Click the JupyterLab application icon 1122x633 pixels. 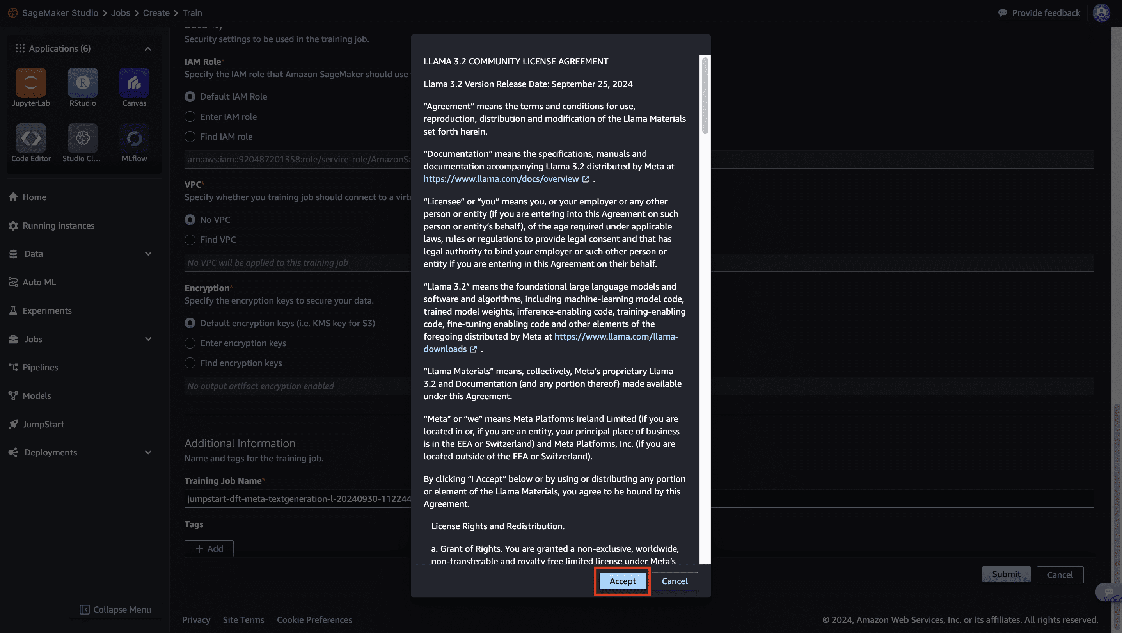pos(31,82)
